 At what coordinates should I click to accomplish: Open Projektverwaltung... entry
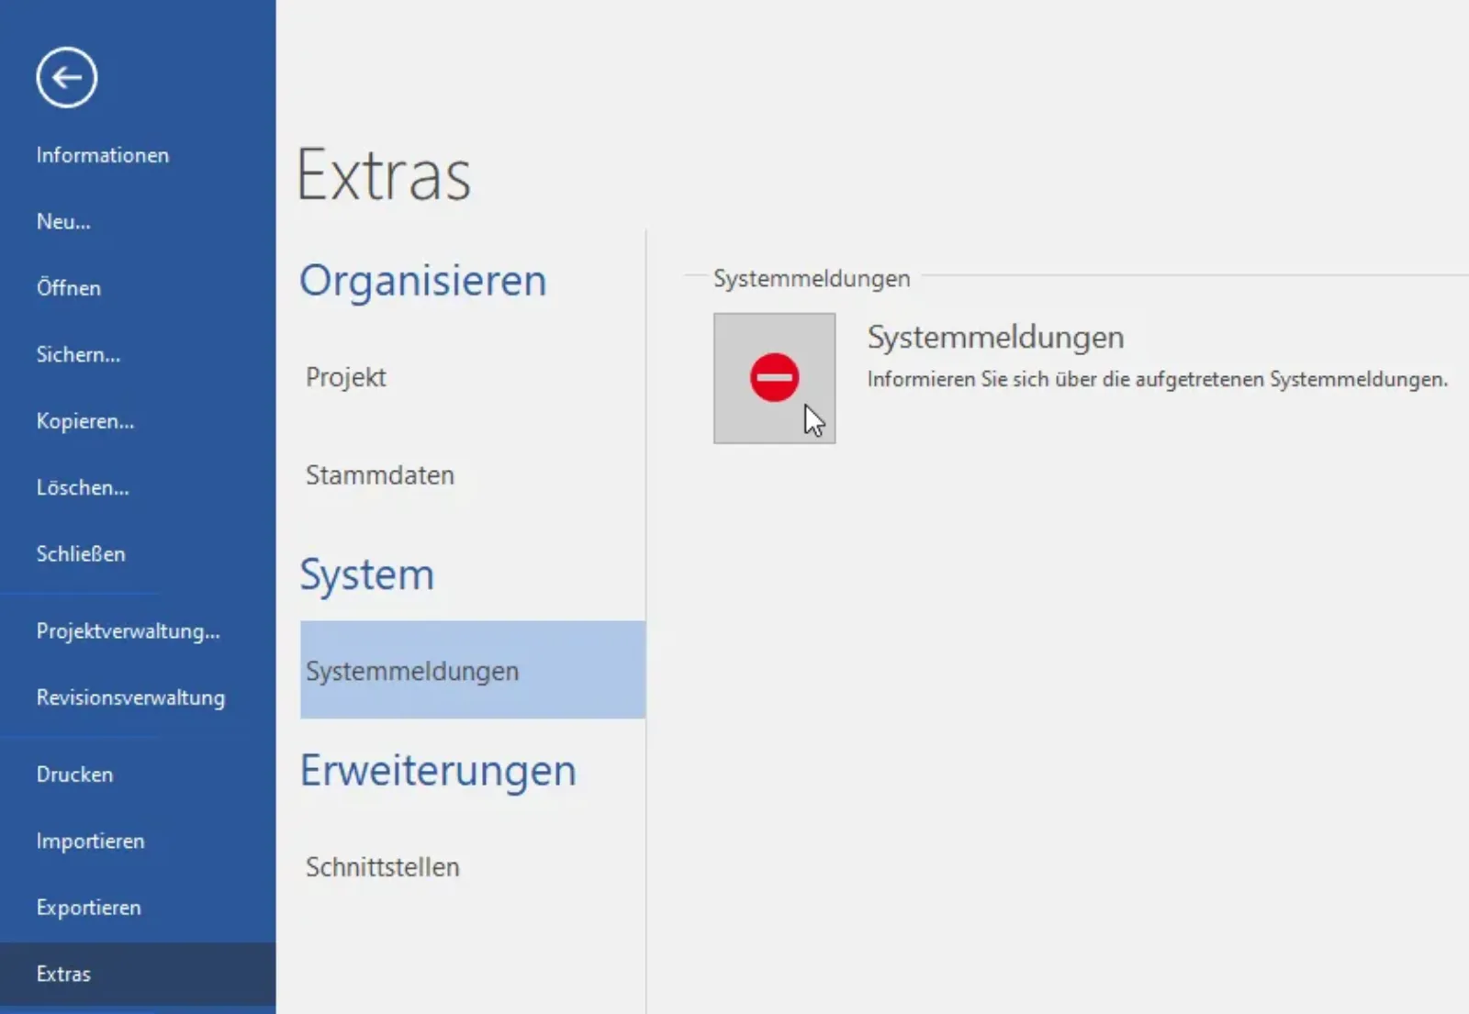coord(129,631)
